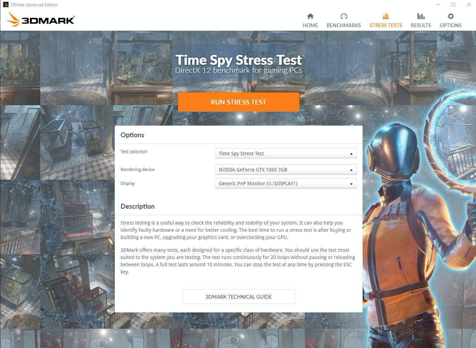
Task: Click the 3DMark logo in header
Action: tap(41, 20)
